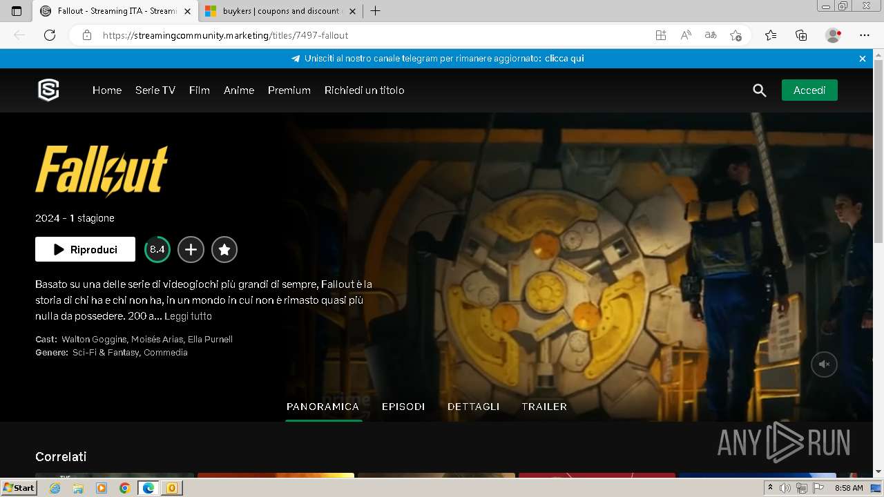
Task: Open the Favorites list icon
Action: point(771,35)
